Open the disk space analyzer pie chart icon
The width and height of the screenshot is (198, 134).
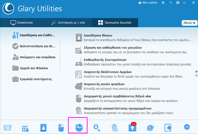[x=79, y=128]
